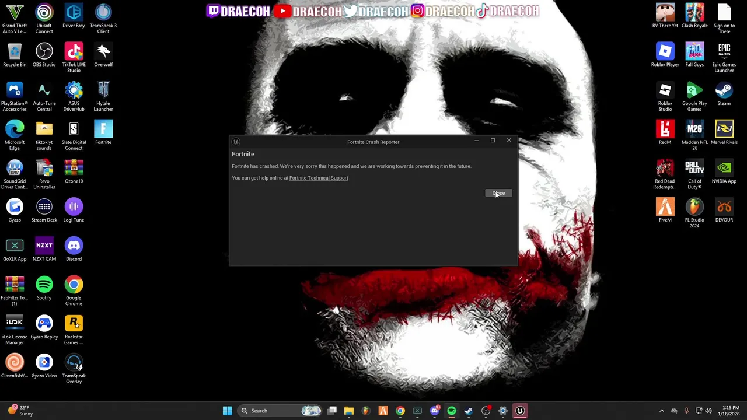Select the Overwolf desktop icon
This screenshot has width=747, height=420.
(103, 55)
